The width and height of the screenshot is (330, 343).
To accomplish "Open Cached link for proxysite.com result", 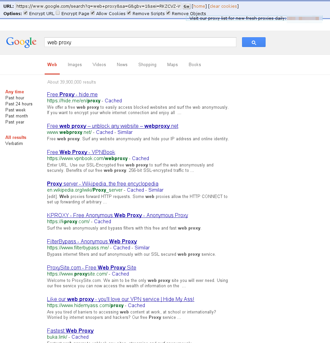I will (121, 274).
